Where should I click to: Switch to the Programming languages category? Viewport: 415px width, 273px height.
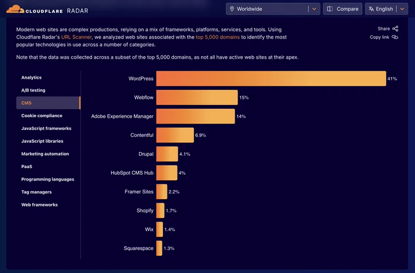tap(48, 180)
